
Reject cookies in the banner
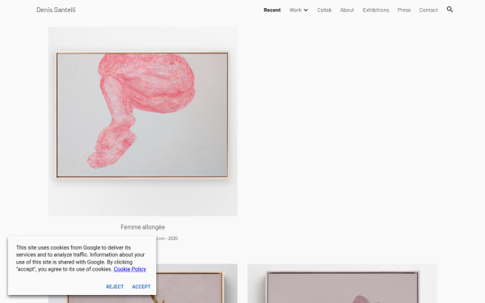[x=115, y=287]
